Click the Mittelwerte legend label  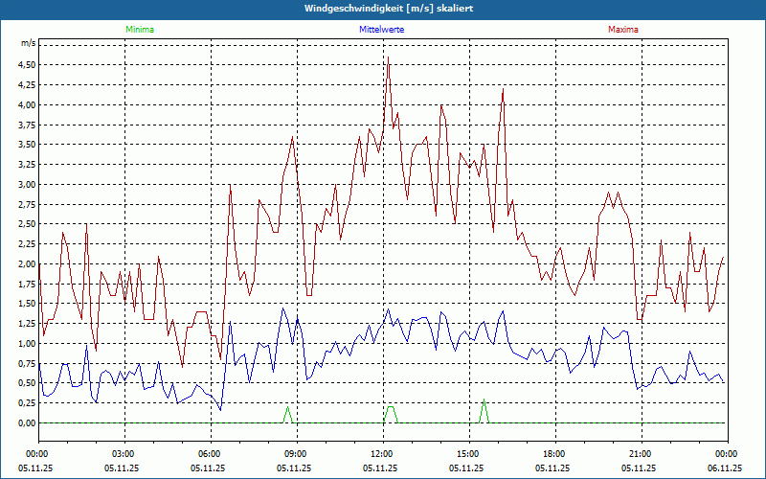[x=381, y=30]
